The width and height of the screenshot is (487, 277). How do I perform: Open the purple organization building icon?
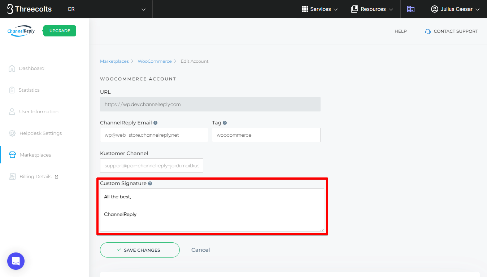(x=410, y=9)
